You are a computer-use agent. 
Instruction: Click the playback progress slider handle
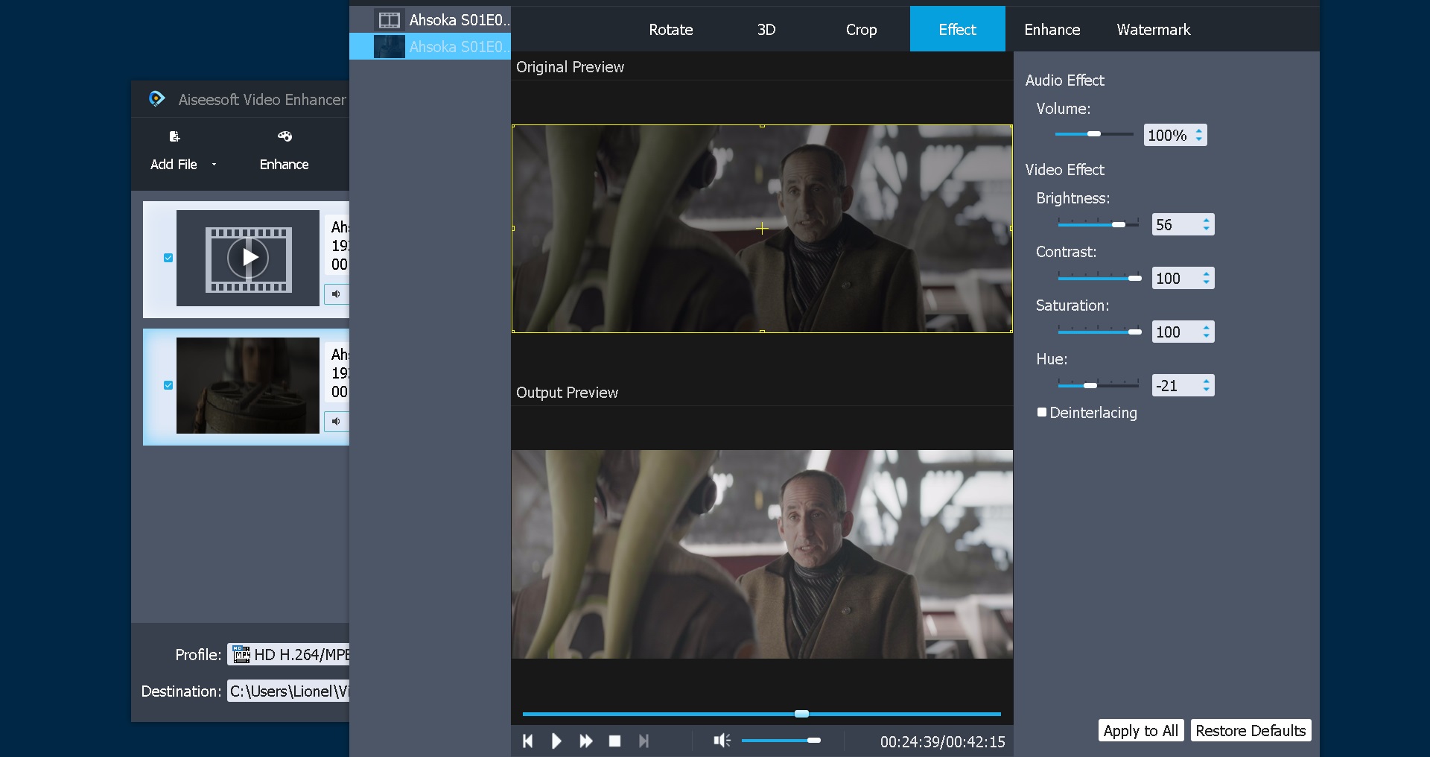(801, 714)
